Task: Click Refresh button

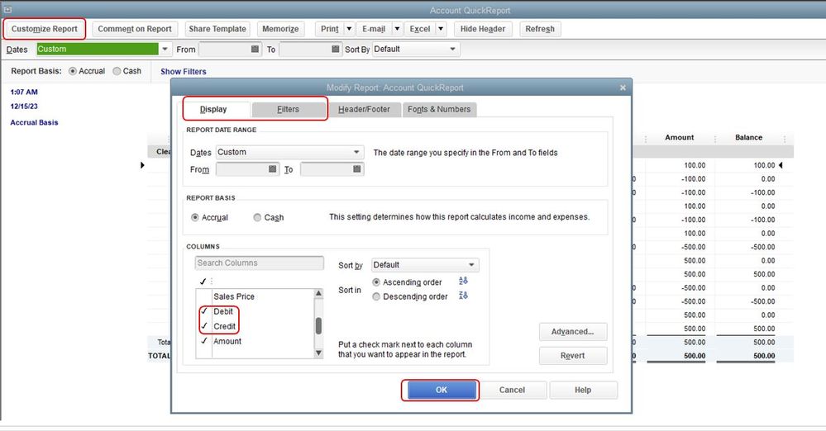Action: [x=540, y=29]
